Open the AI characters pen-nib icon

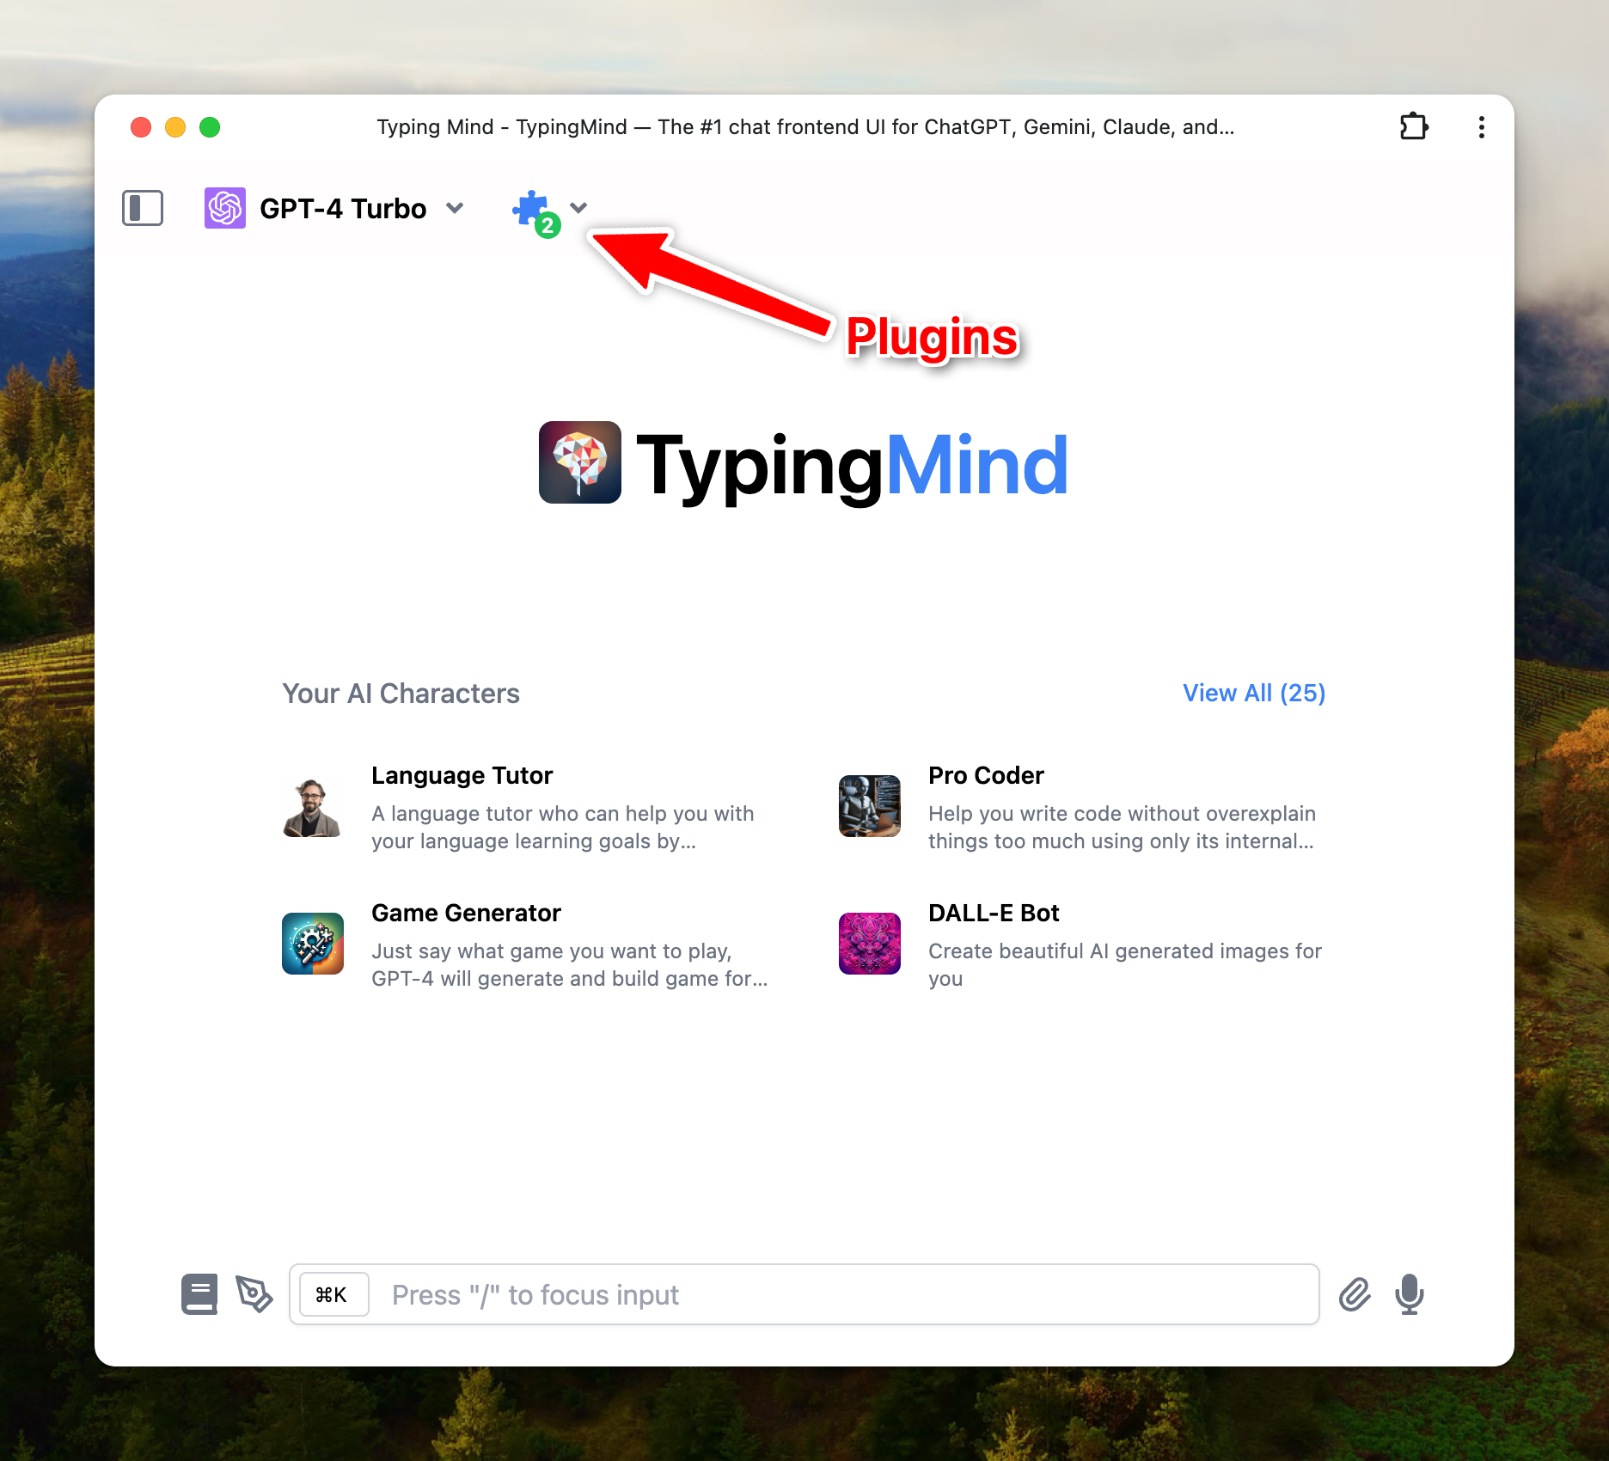[254, 1294]
